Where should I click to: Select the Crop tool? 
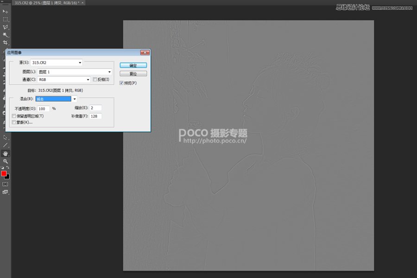pos(5,43)
